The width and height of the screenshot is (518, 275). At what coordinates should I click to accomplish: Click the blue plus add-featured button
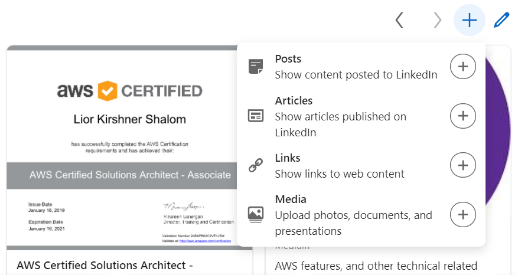point(469,21)
